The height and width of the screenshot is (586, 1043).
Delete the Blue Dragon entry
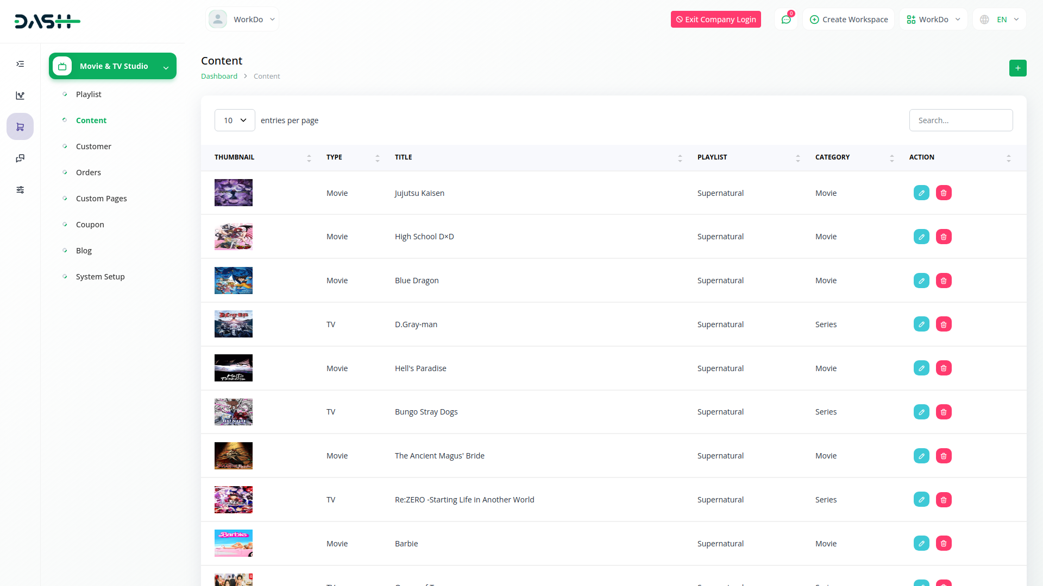click(944, 281)
